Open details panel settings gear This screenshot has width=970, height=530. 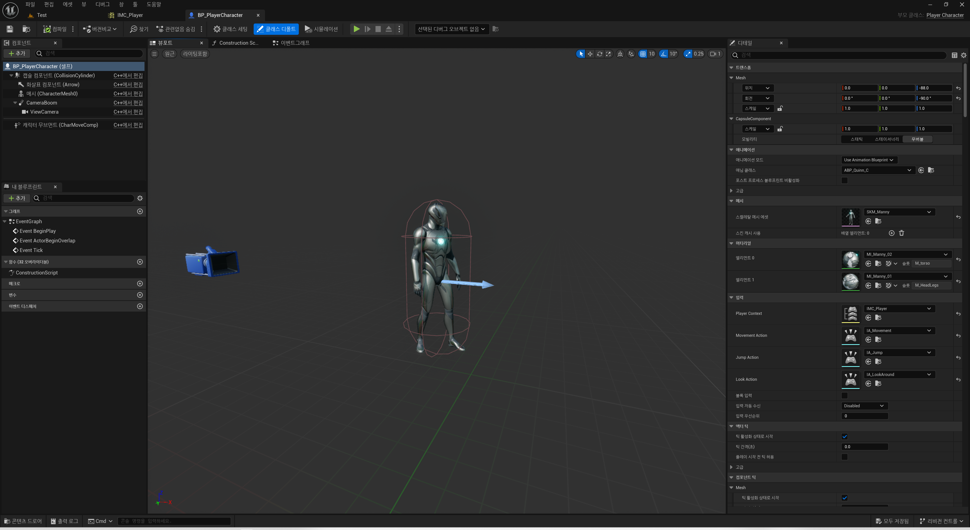964,55
